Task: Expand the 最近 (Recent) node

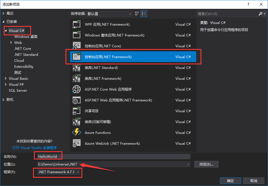Action: [x=4, y=13]
